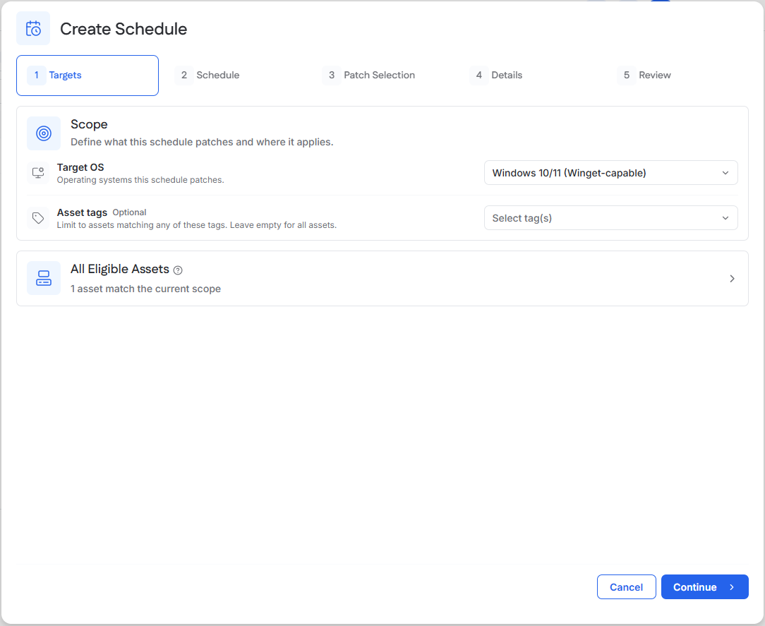Continue to the next step
The width and height of the screenshot is (765, 626).
click(704, 587)
